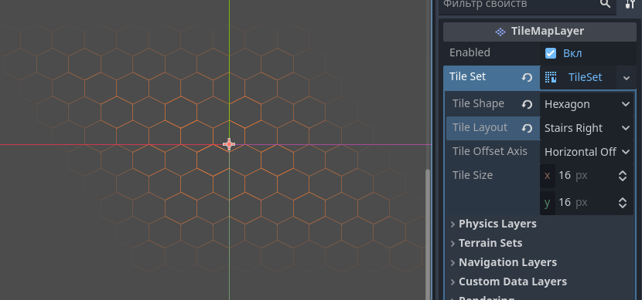Select the node origin marker in viewport
Viewport: 642px width, 300px height.
(x=229, y=144)
